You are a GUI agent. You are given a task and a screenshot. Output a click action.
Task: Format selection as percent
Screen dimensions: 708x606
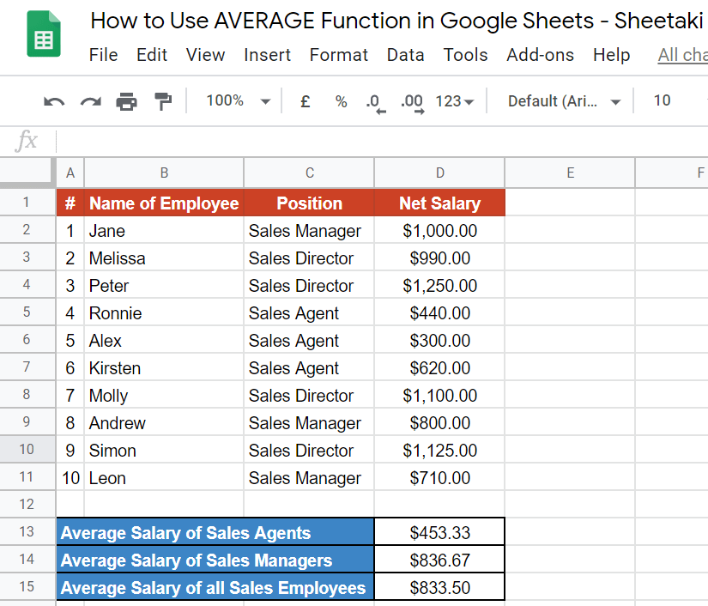pyautogui.click(x=341, y=100)
